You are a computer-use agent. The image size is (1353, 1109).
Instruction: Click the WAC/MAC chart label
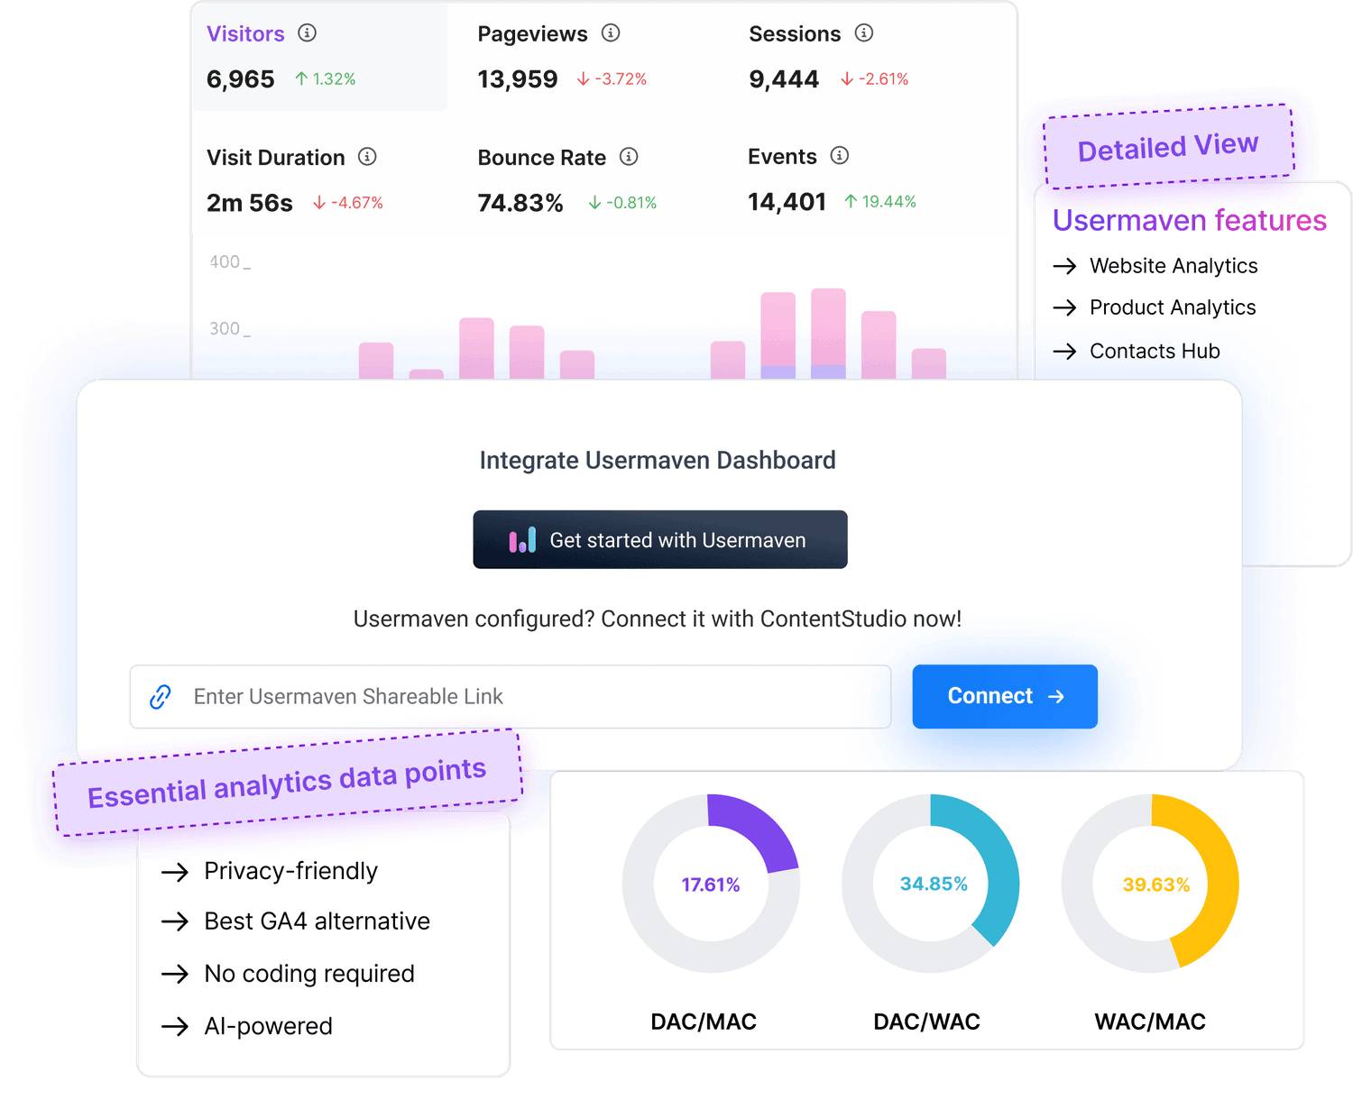pos(1150,1022)
